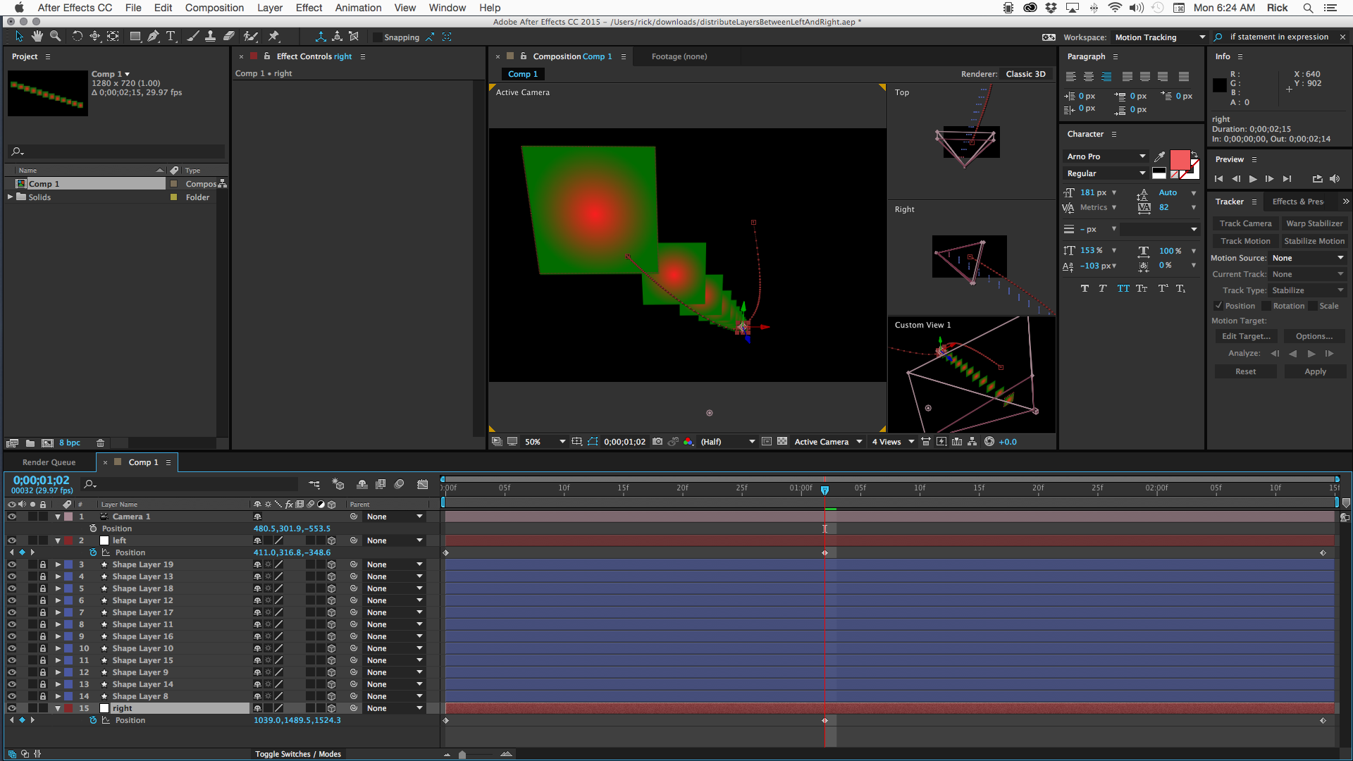The width and height of the screenshot is (1353, 761).
Task: Take snapshot with camera icon in viewer
Action: [x=657, y=442]
